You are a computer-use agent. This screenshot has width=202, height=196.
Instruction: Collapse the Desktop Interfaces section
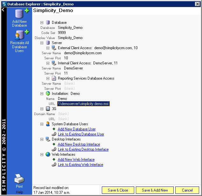42,139
